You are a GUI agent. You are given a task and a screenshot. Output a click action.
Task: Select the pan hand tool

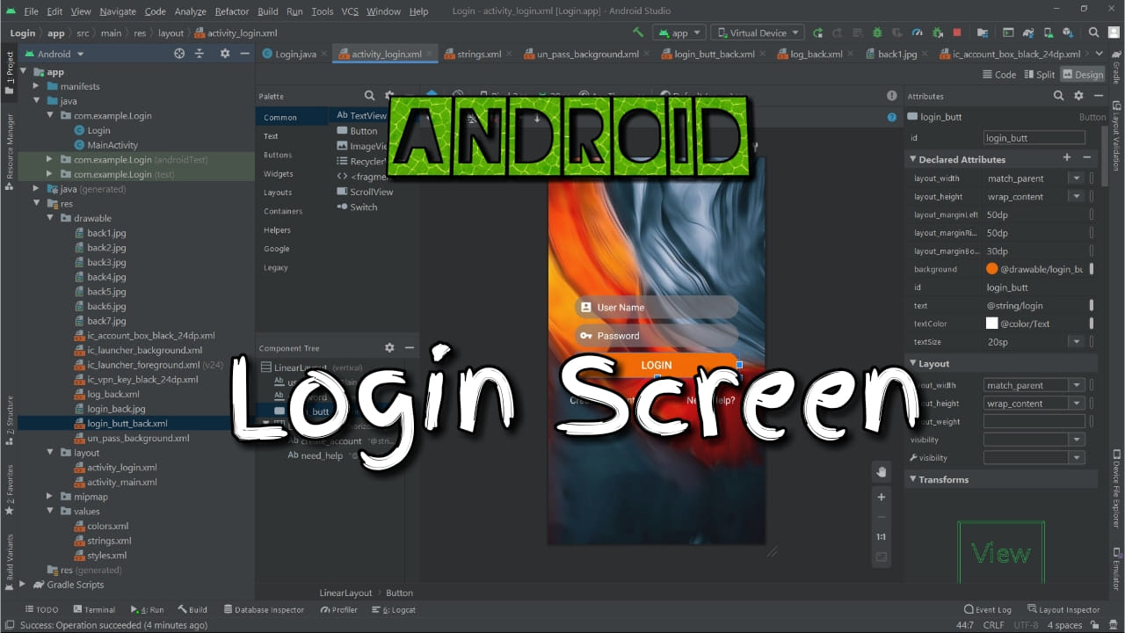tap(882, 472)
